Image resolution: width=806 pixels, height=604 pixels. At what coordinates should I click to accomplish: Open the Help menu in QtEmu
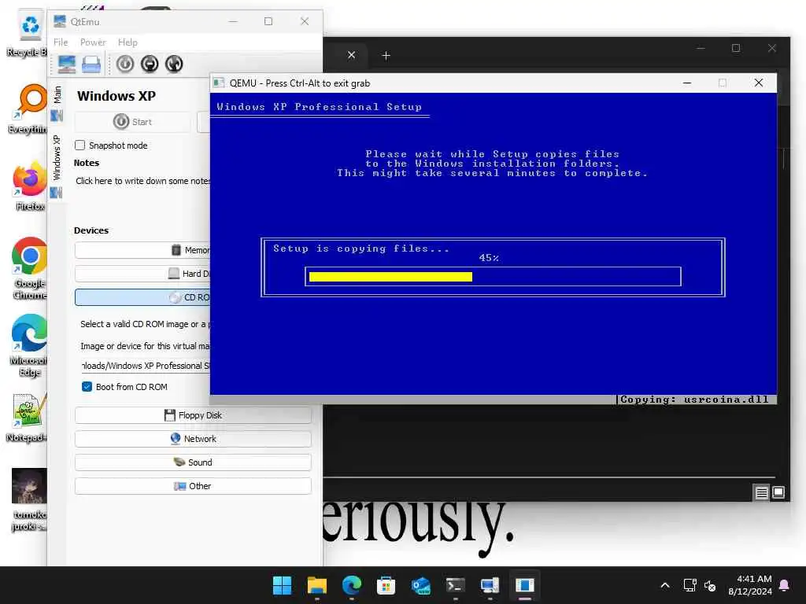tap(128, 42)
